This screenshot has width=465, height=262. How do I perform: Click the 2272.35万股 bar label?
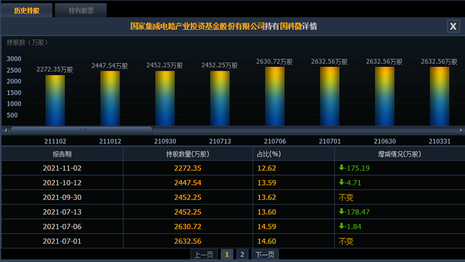click(55, 70)
